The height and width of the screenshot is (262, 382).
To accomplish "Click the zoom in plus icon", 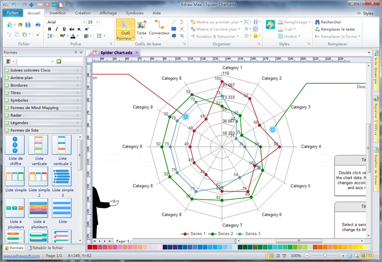I will (344, 256).
